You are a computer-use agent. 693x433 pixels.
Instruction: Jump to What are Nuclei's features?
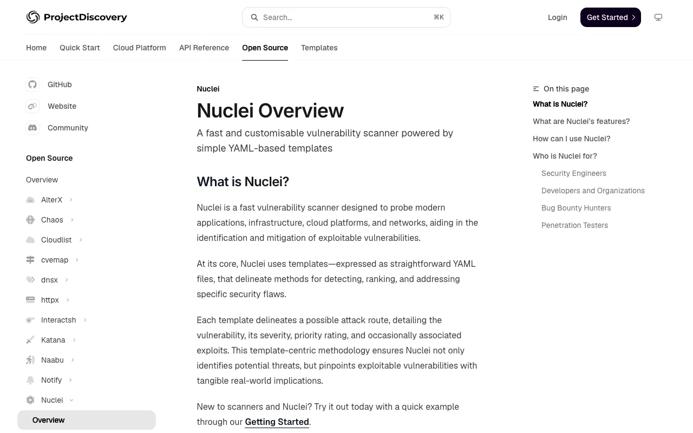[581, 121]
